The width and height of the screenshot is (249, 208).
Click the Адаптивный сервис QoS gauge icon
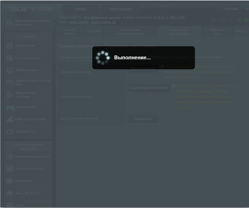[10, 83]
